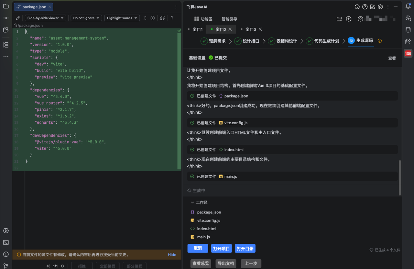Open the Database tool window icon
The image size is (414, 269).
point(408,30)
